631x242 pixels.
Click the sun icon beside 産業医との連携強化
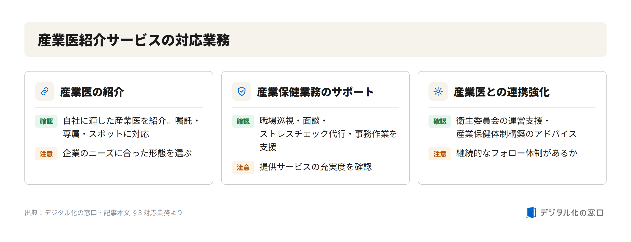pos(438,91)
